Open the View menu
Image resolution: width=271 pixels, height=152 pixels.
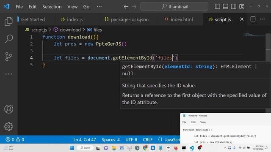click(x=72, y=7)
